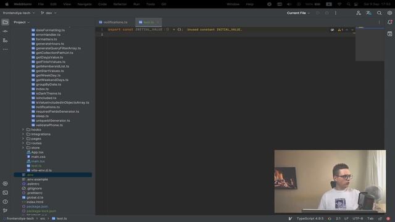This screenshot has height=222, width=395.
Task: Click the test.ts breadcrumb in navigation bar
Action: [59, 218]
